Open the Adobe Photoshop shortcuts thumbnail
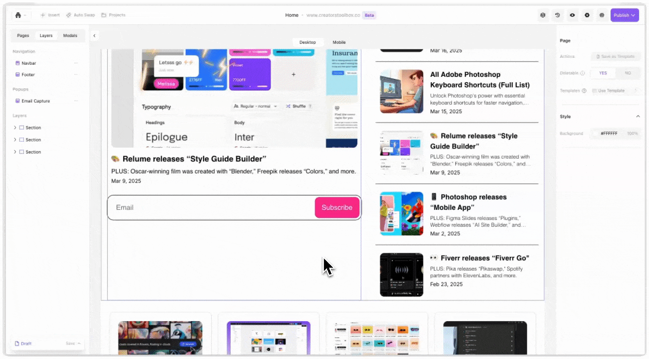Viewport: 649px width, 359px height. [x=401, y=91]
